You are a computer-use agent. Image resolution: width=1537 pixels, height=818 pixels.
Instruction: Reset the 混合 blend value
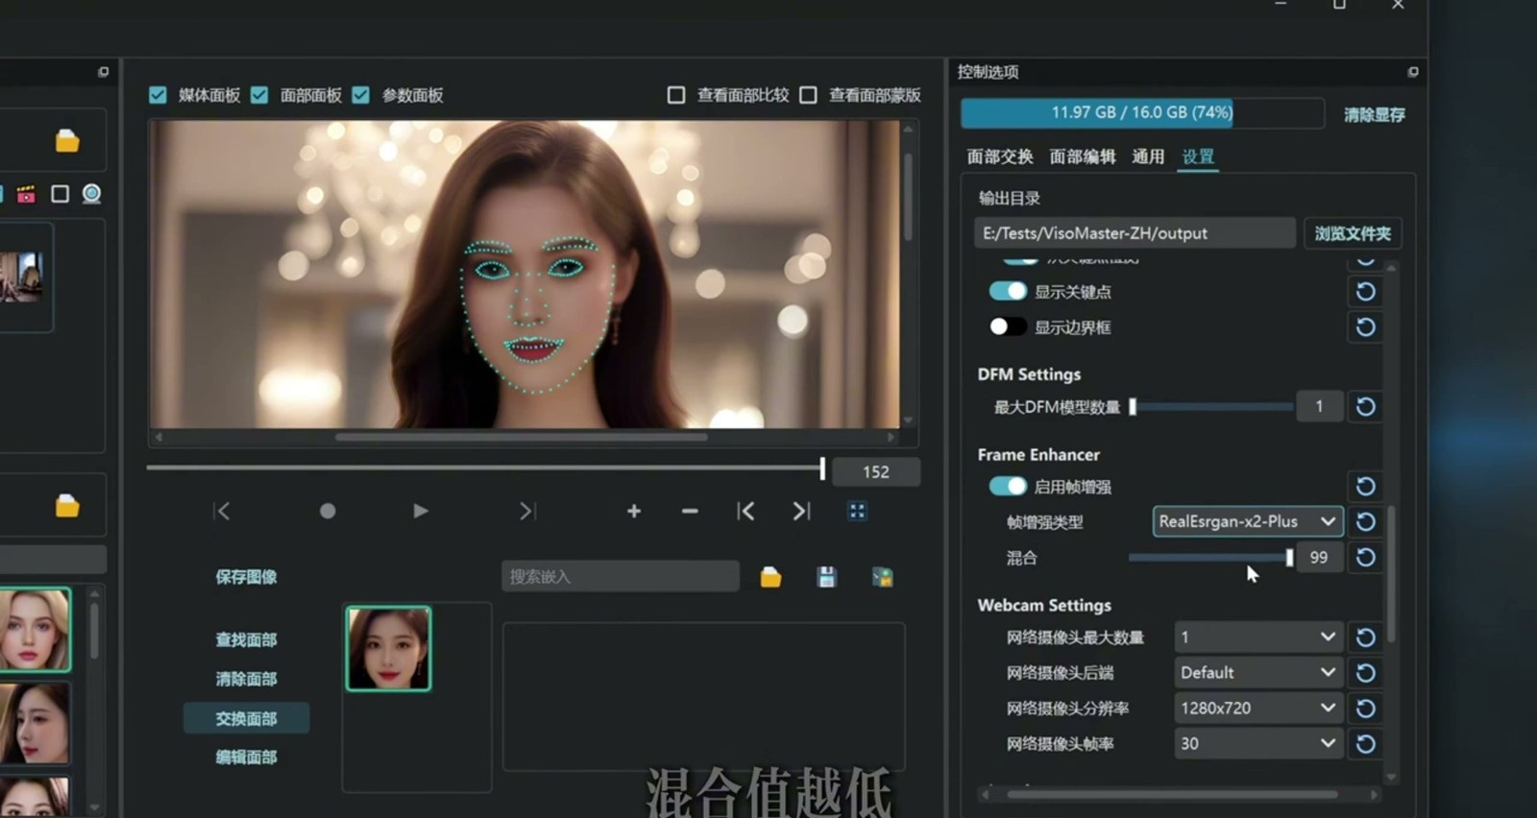1365,557
